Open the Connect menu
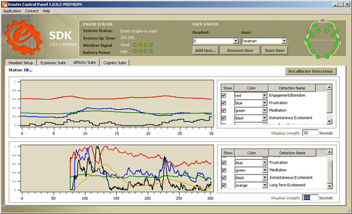Viewport: 352px width, 214px height. pos(32,11)
